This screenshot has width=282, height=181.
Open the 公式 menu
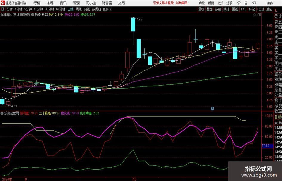tap(220, 3)
